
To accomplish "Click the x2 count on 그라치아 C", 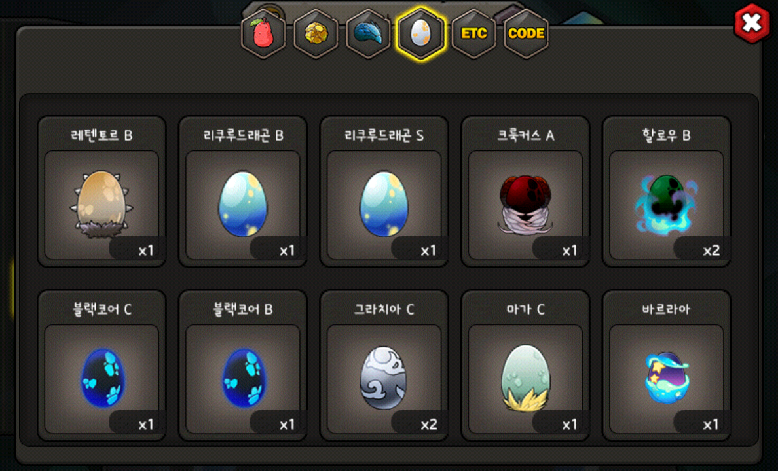I will coord(429,425).
